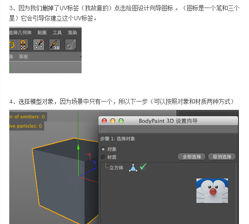Click the '步骤 1: 选择对象' heading text
The height and width of the screenshot is (224, 249).
117,139
